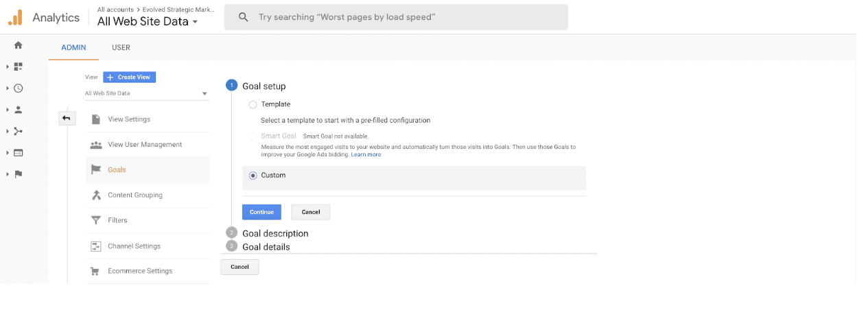Viewport: 866px width, 310px height.
Task: Open the Customization dashboard icon
Action: click(x=19, y=67)
